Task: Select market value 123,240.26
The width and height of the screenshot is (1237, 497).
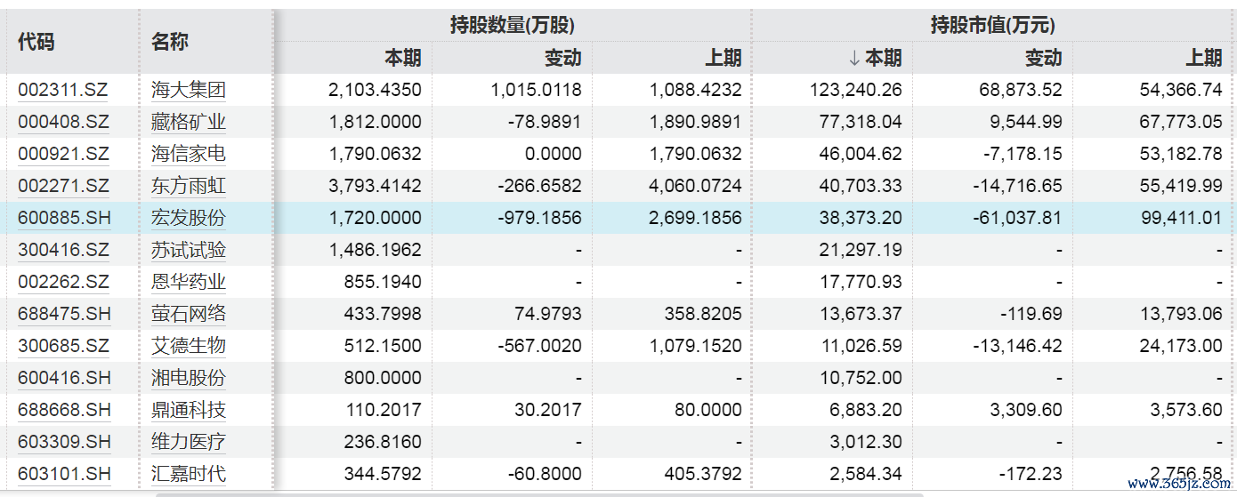Action: click(856, 90)
